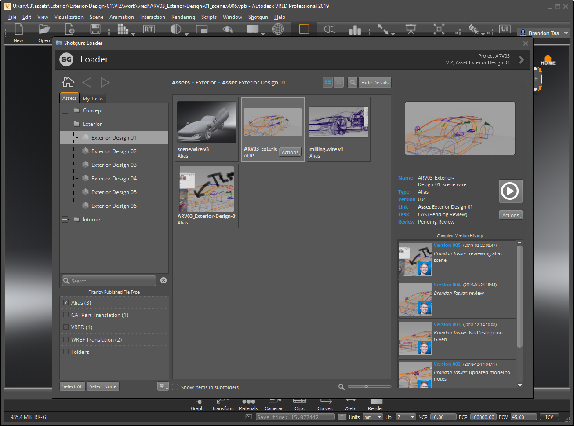Collapse the Exterior folder in the tree
Screen dimensions: 574x426
click(x=65, y=124)
